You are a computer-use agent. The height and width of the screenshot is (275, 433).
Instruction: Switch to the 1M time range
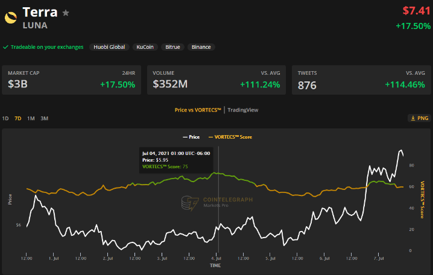pyautogui.click(x=31, y=118)
